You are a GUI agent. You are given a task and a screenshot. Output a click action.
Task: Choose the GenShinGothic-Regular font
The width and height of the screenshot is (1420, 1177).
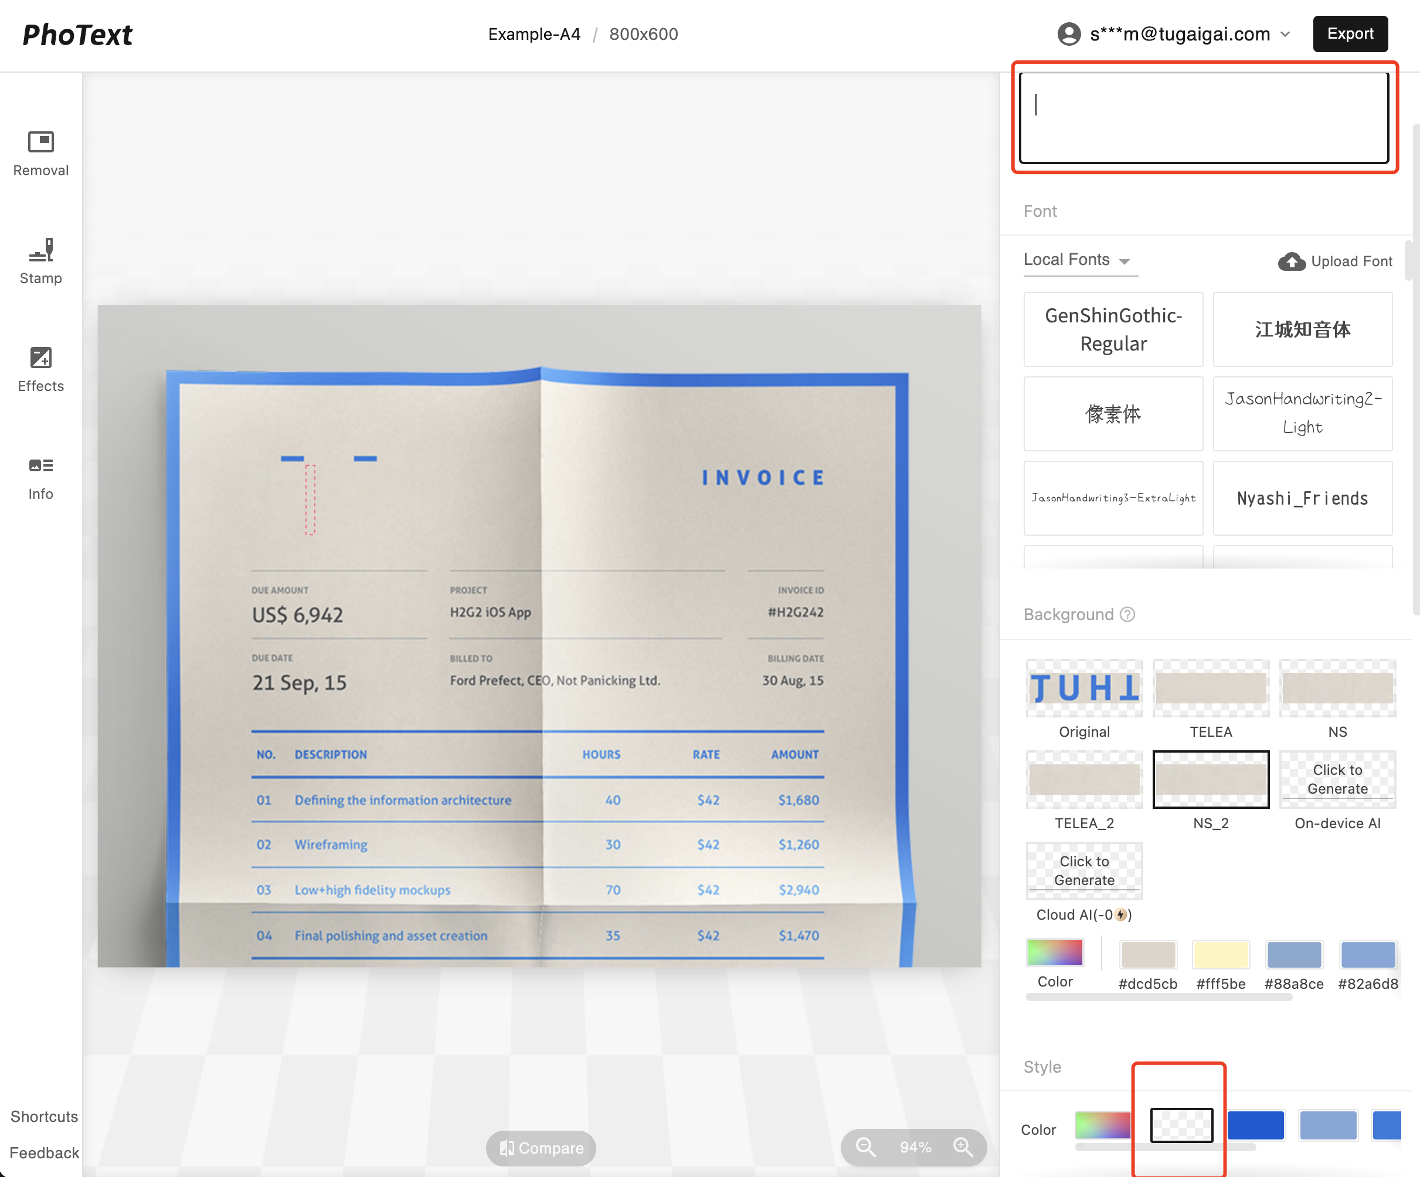point(1113,329)
